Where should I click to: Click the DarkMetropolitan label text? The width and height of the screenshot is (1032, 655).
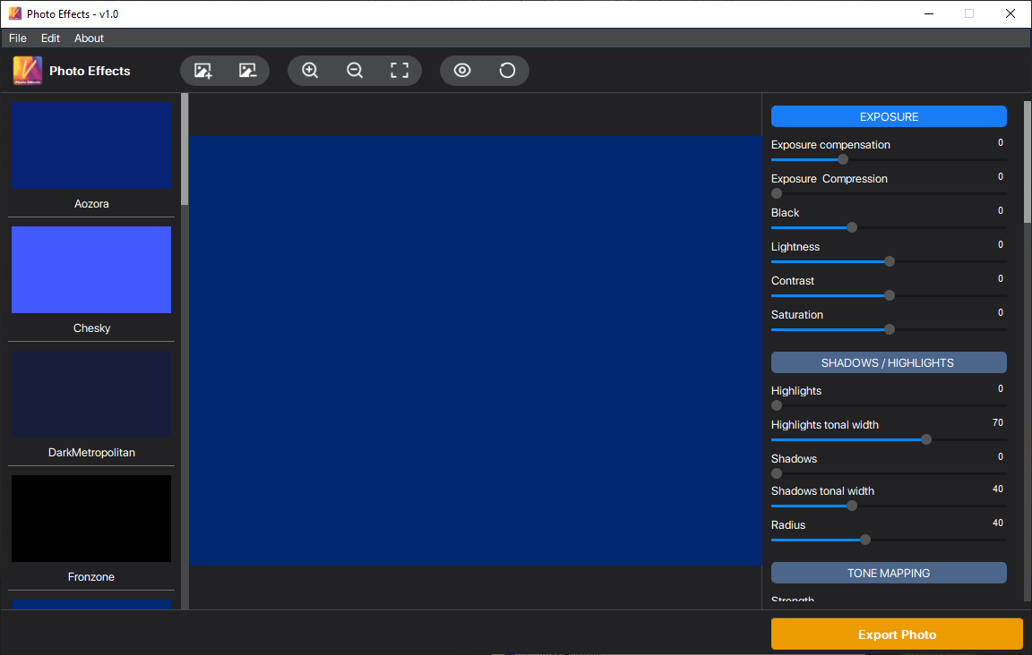(91, 453)
